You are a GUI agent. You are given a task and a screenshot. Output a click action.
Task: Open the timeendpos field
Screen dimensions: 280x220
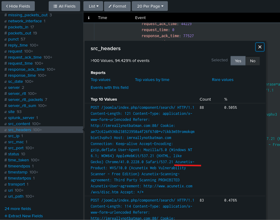coord(19,166)
